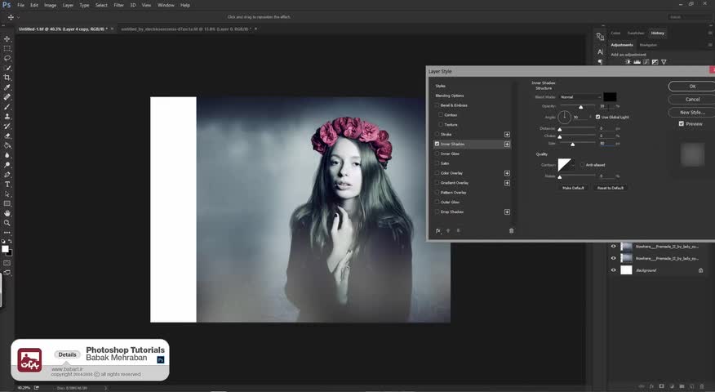Select the Quick Selection tool
This screenshot has height=392, width=715.
pyautogui.click(x=7, y=68)
